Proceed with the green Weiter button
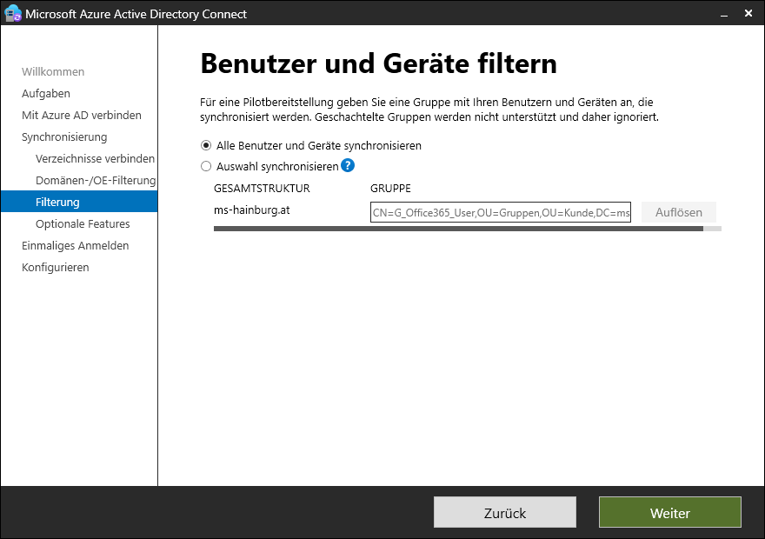The height and width of the screenshot is (539, 765). pyautogui.click(x=670, y=513)
